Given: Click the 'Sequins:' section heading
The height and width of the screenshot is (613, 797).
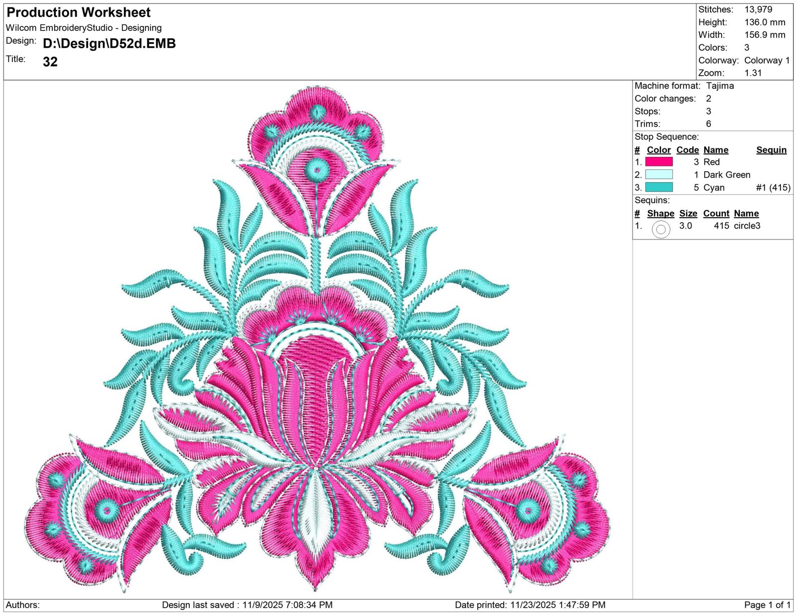Looking at the screenshot, I should [652, 200].
